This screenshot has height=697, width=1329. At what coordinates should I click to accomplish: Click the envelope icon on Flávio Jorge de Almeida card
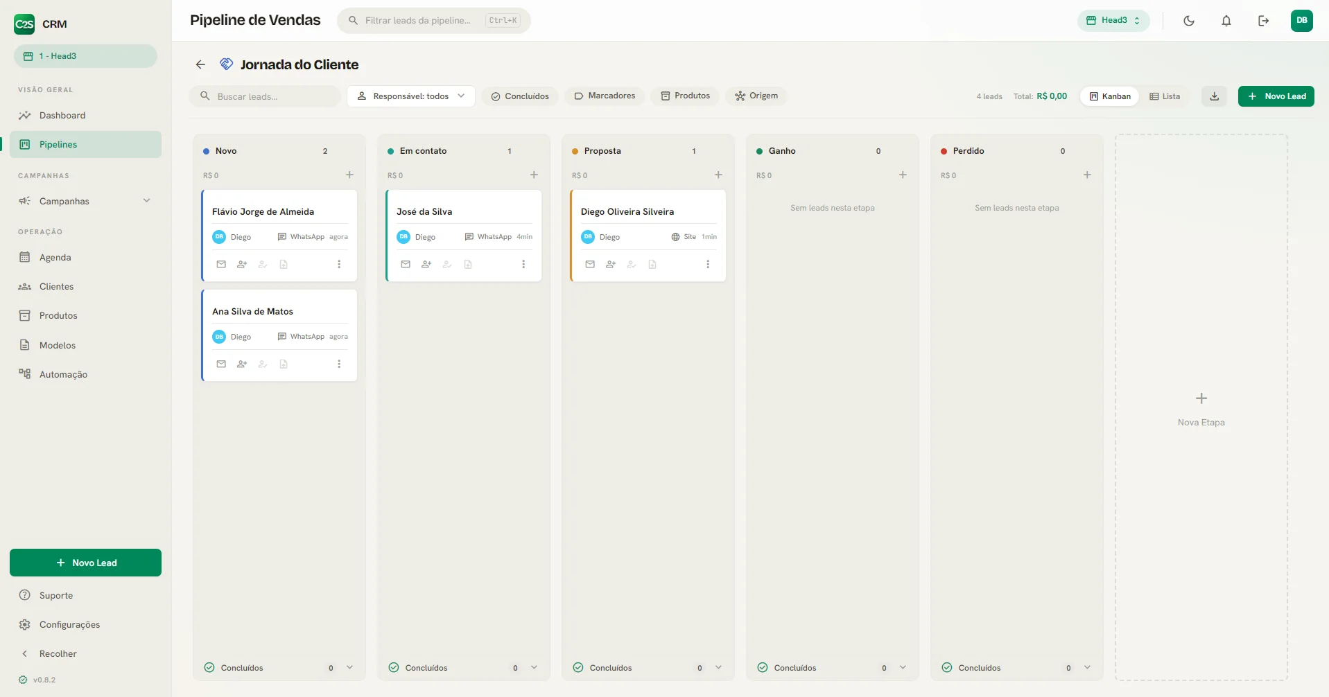(221, 264)
